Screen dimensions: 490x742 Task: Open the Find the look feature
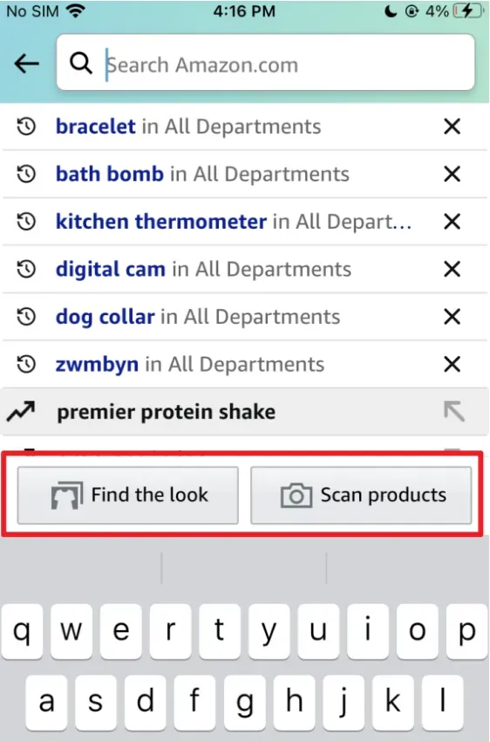[x=127, y=495]
